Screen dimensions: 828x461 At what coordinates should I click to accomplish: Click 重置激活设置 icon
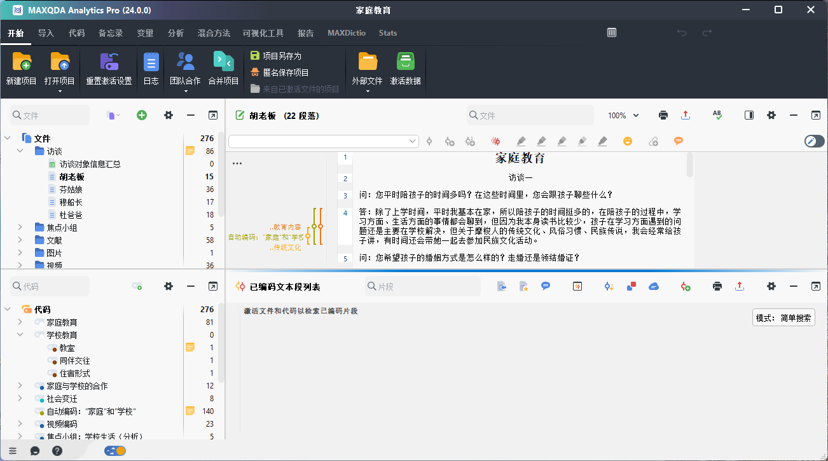109,61
